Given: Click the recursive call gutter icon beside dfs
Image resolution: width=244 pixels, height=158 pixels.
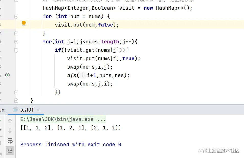Looking at the screenshot, I should [x=7, y=75].
